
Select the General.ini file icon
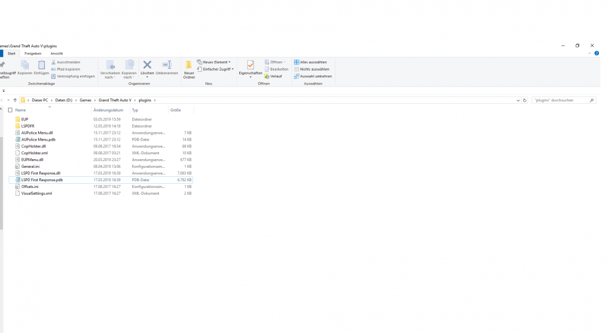click(17, 166)
